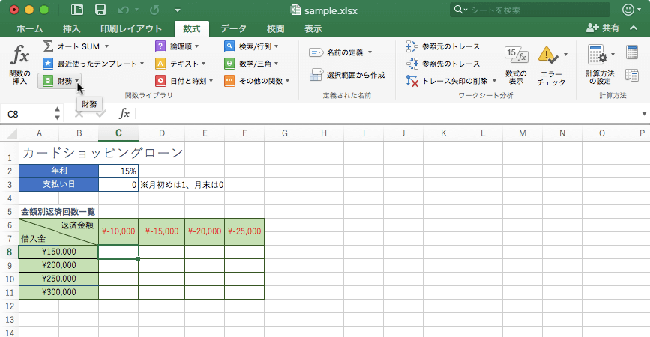The width and height of the screenshot is (650, 337).
Task: Click 選択範囲から作成 button
Action: tap(348, 75)
